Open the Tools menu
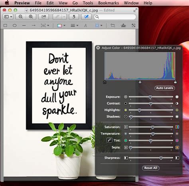 click(88, 3)
